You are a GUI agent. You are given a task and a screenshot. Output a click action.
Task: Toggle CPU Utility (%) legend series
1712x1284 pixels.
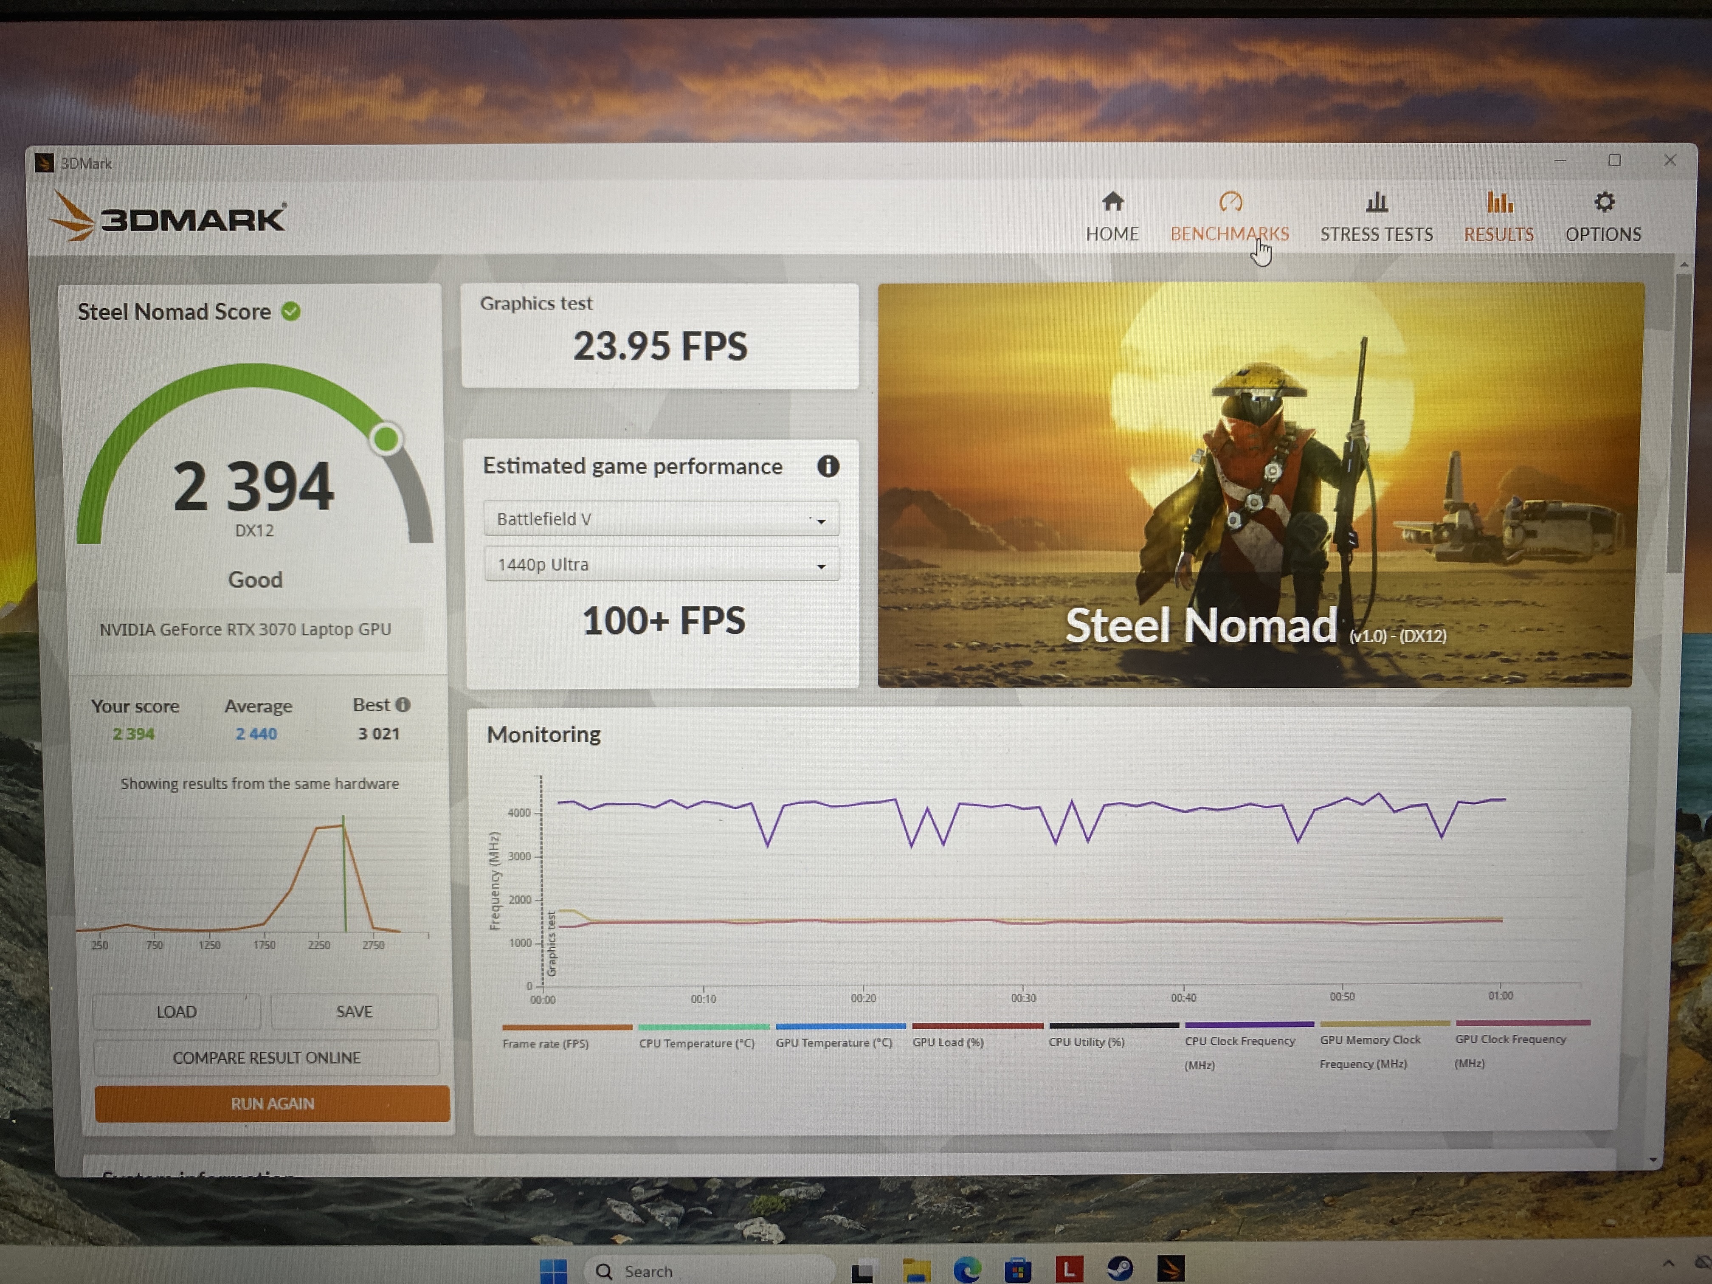(1114, 1036)
